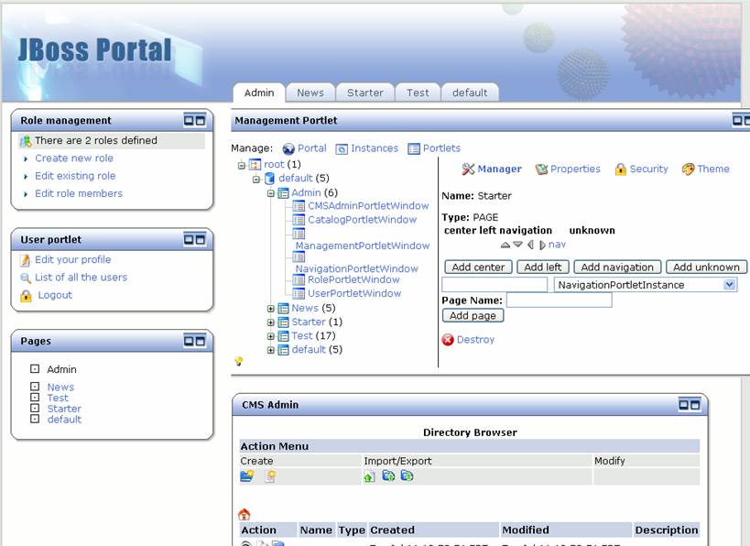Screen dimensions: 750x546
Task: Select CatalogPortletWindow in the tree
Action: 362,220
